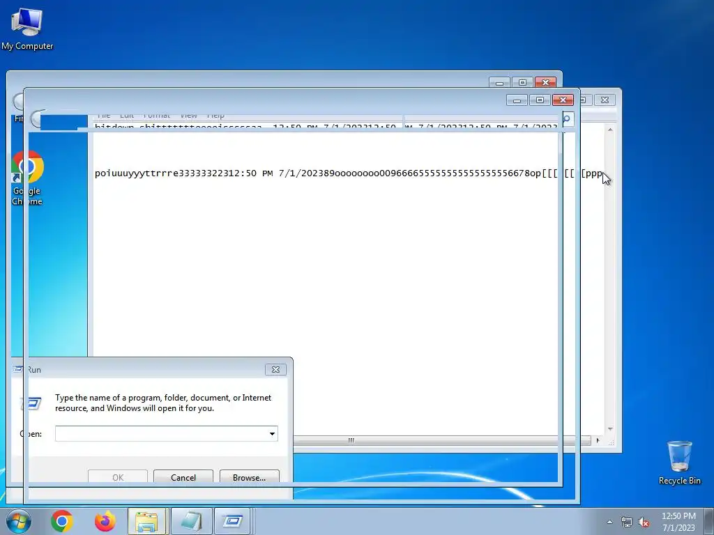The width and height of the screenshot is (714, 535).
Task: Click Show desktop strip at taskbar end
Action: (709, 521)
